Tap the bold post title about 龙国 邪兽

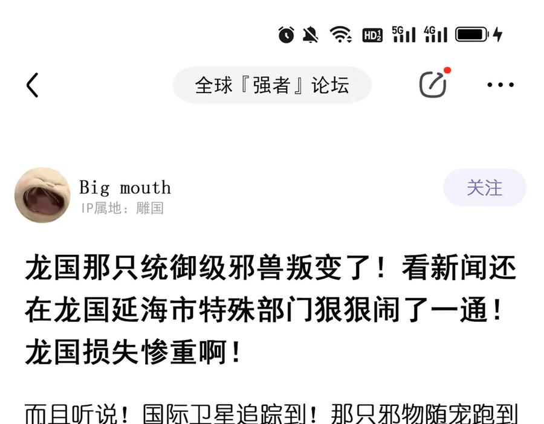[x=271, y=310]
